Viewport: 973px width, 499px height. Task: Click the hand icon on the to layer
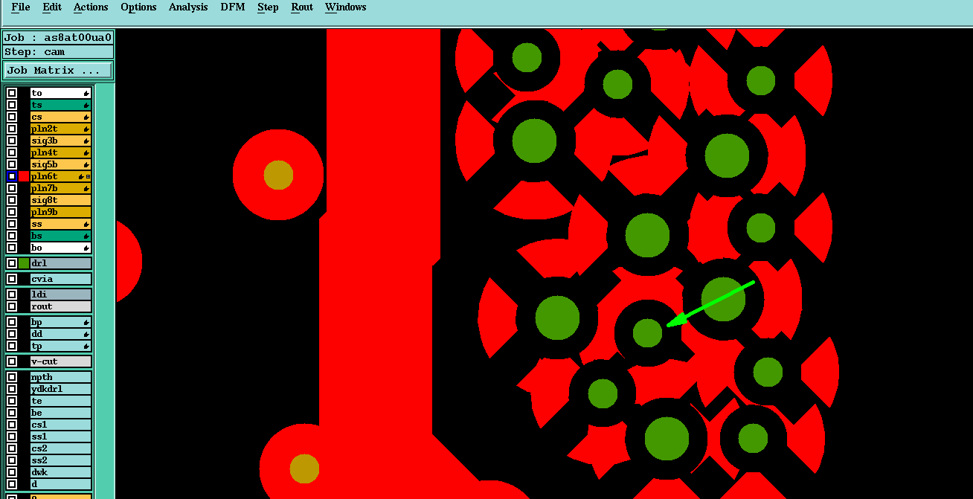86,93
